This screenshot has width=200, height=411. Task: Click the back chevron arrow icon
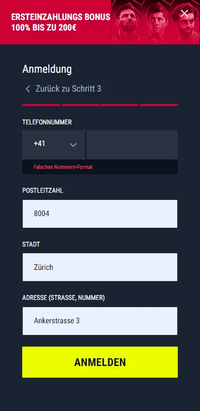tap(28, 89)
